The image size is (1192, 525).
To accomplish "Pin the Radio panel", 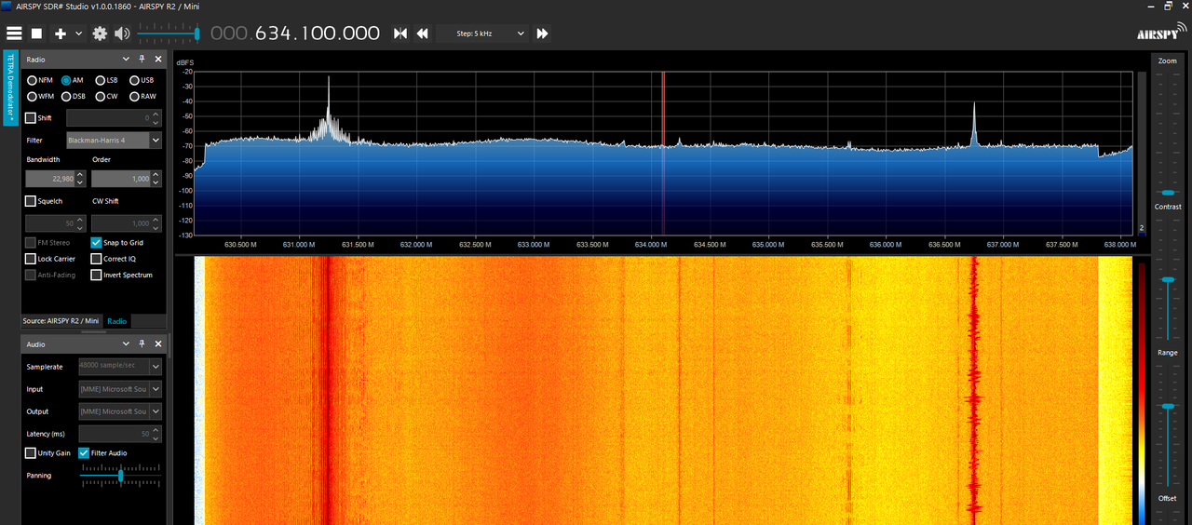I will (142, 59).
